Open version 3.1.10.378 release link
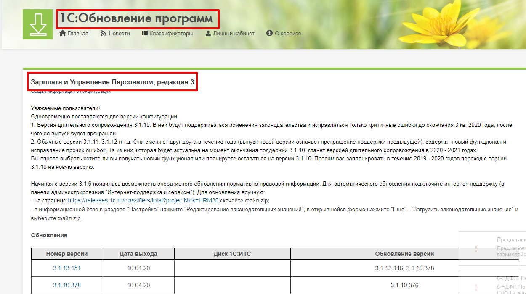The width and height of the screenshot is (526, 294). 67,285
